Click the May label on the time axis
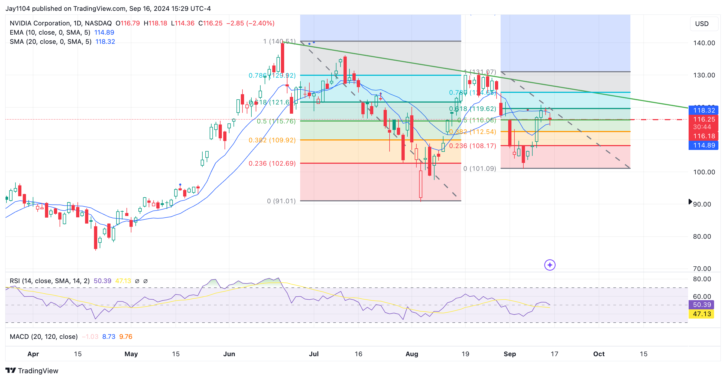The width and height of the screenshot is (726, 380). pos(131,354)
